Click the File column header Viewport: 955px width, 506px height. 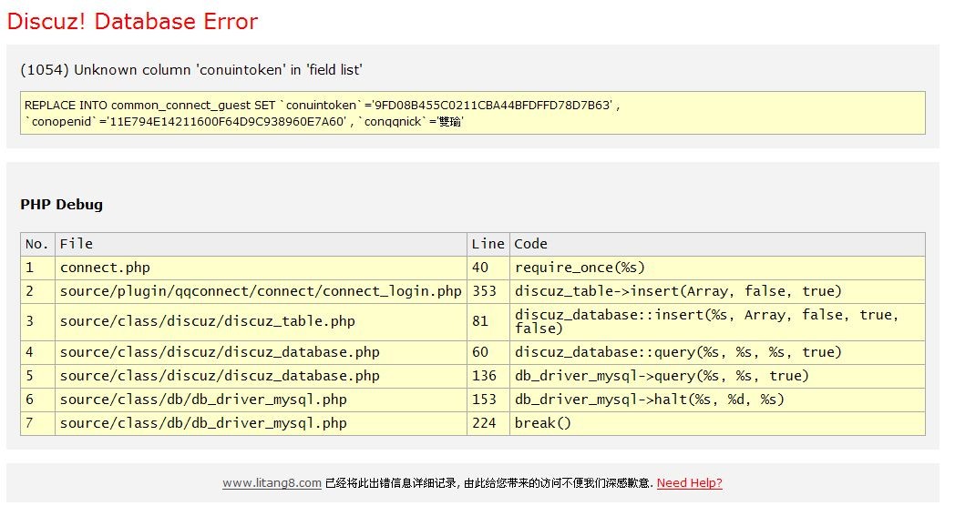(x=77, y=244)
